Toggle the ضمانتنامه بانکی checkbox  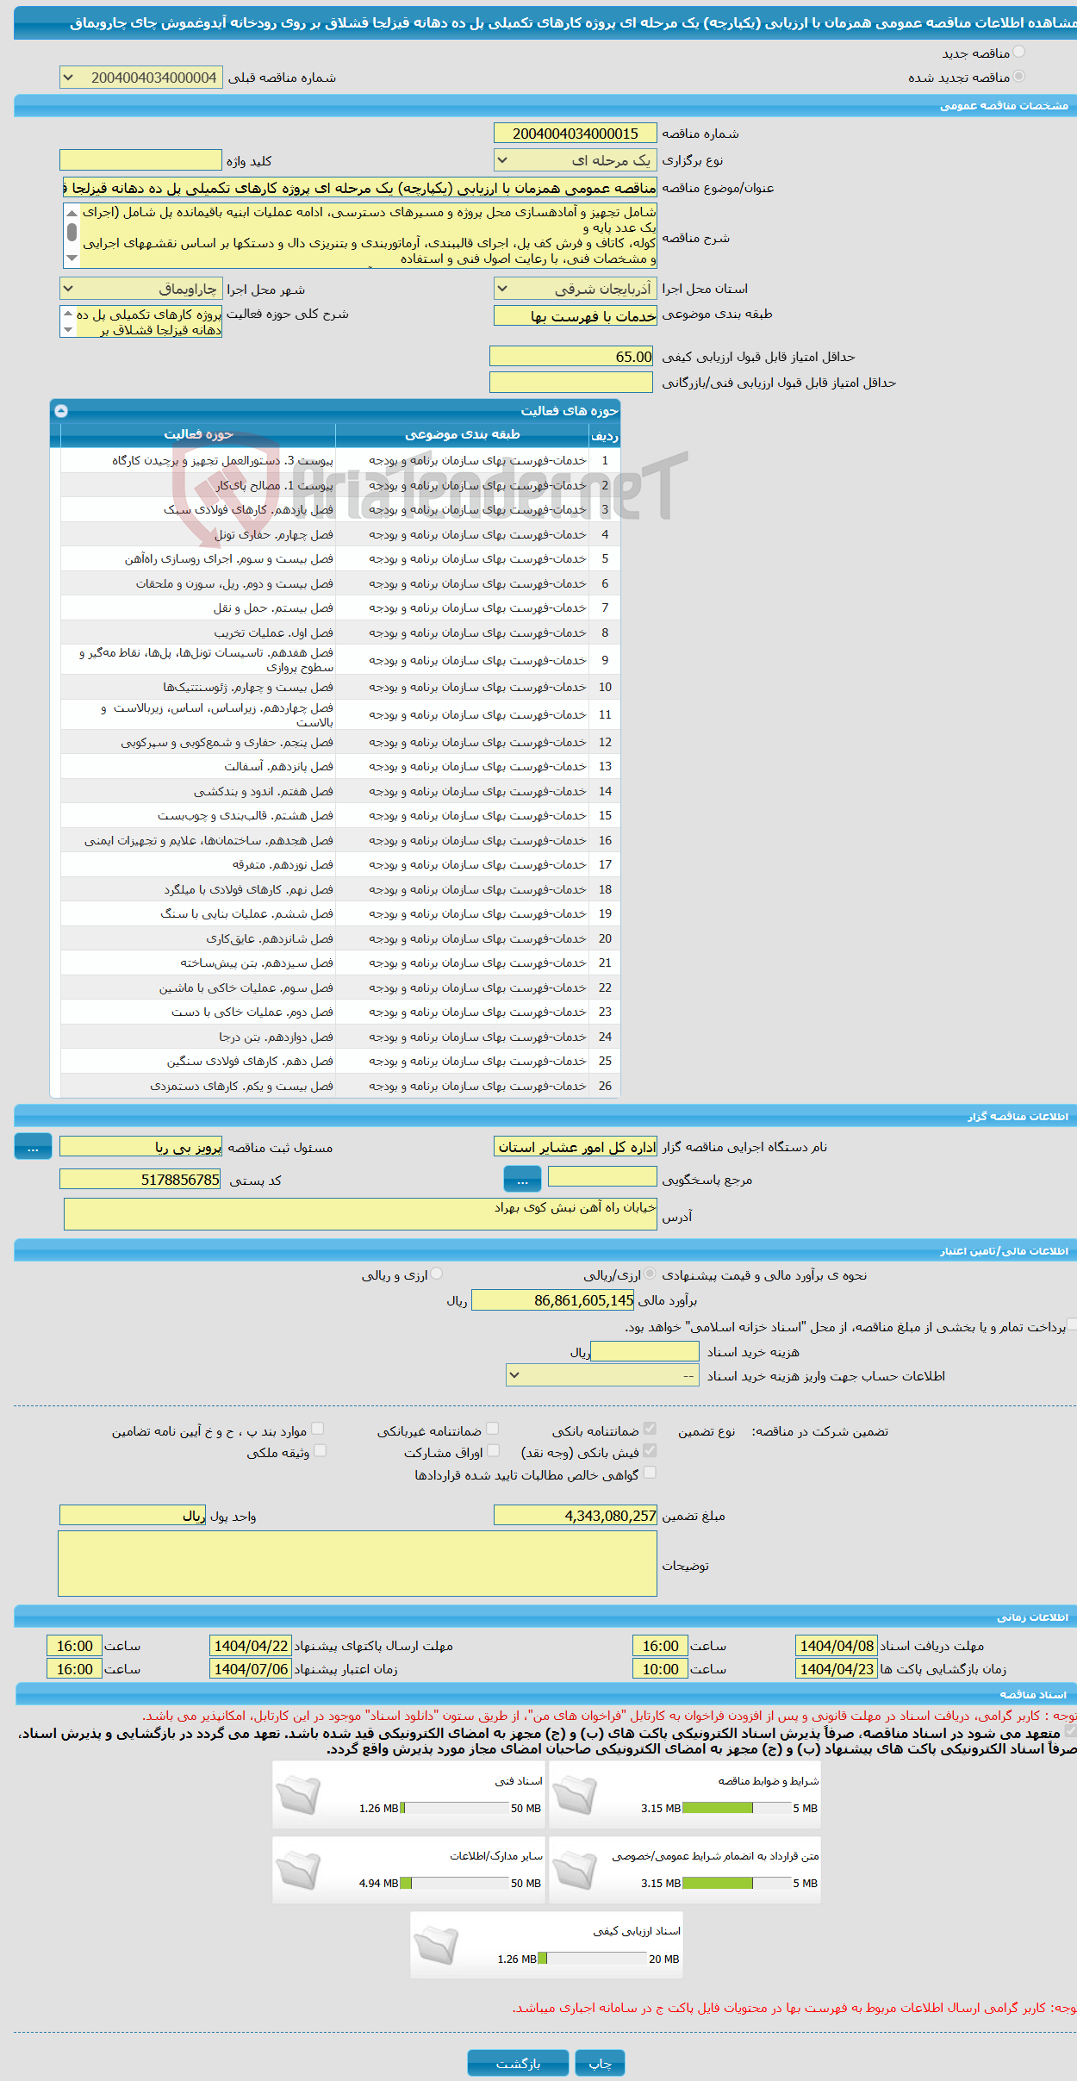[x=650, y=1428]
